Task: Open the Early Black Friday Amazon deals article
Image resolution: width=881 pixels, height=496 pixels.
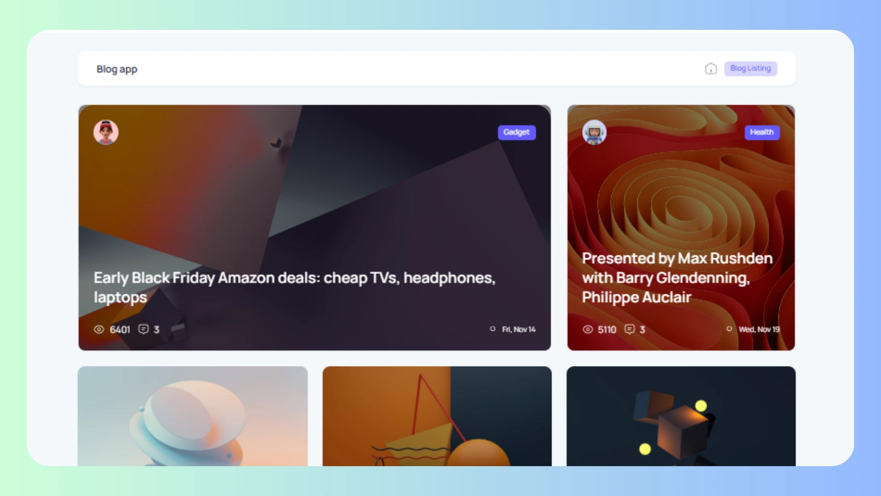Action: (x=295, y=287)
